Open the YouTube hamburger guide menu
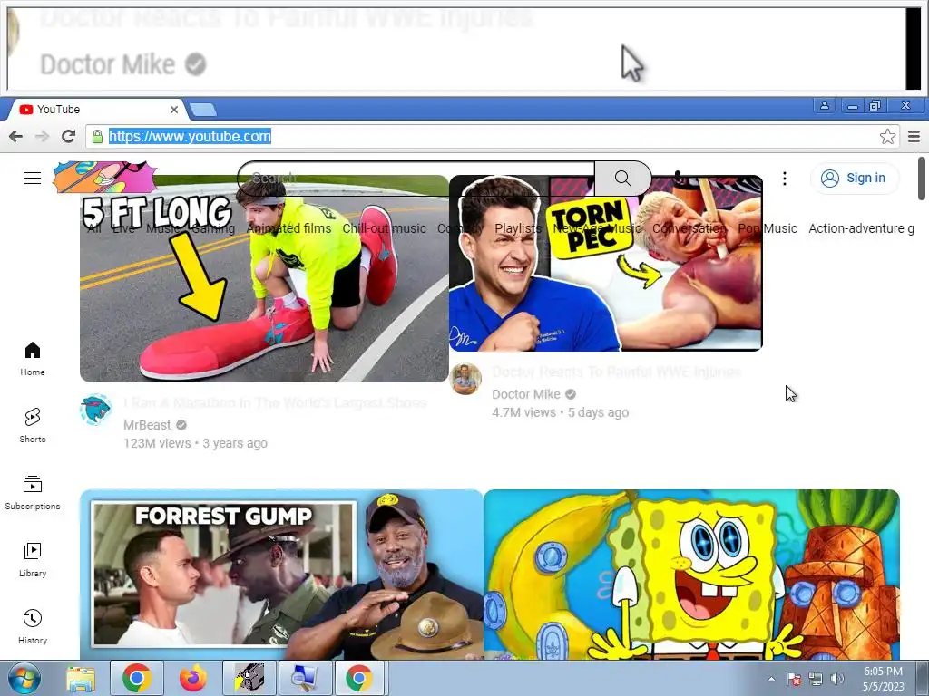The height and width of the screenshot is (696, 929). tap(33, 178)
